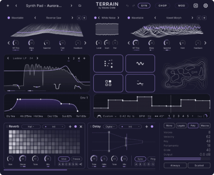Open the four-squares grid panel
Image resolution: width=214 pixels, height=175 pixels.
point(108,83)
